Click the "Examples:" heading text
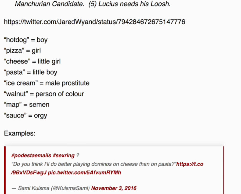The image size is (241, 194). click(x=20, y=133)
